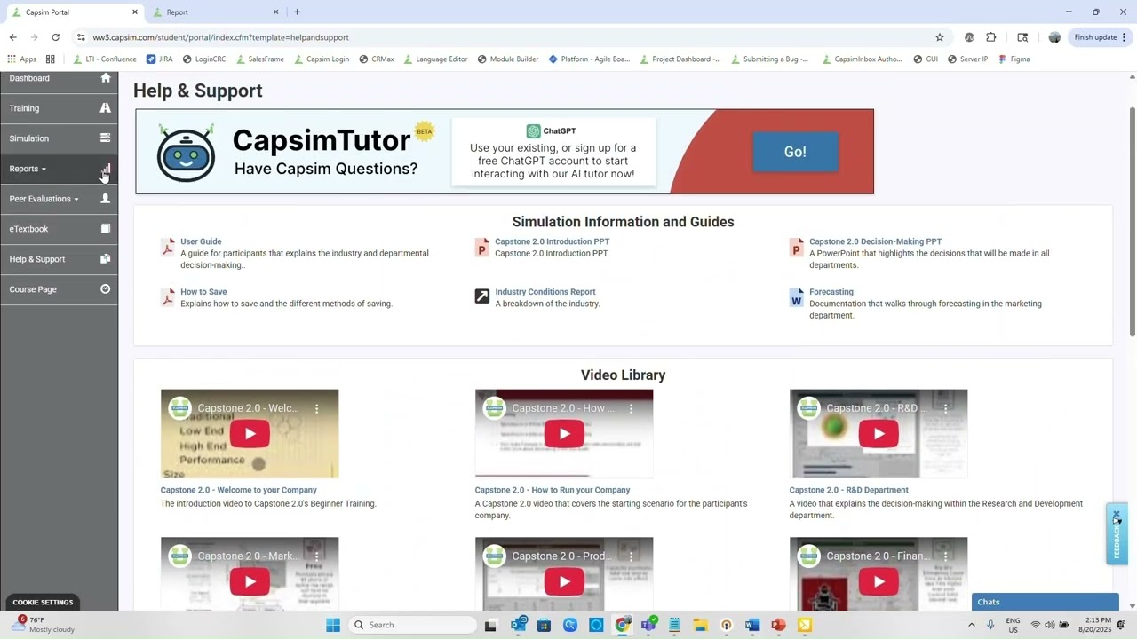This screenshot has width=1137, height=639.
Task: Open the User Guide PDF icon
Action: pyautogui.click(x=168, y=247)
